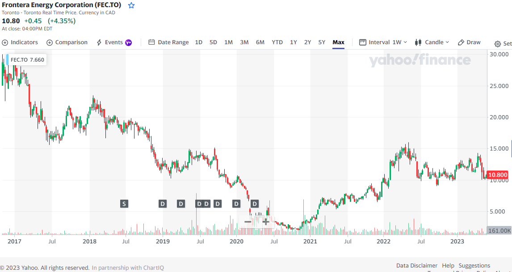Image resolution: width=512 pixels, height=272 pixels.
Task: Click the FEC.TO 7.660 price label
Action: (27, 60)
